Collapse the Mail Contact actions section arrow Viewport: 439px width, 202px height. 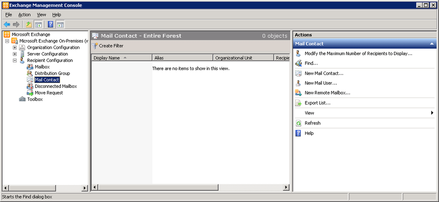pyautogui.click(x=432, y=44)
